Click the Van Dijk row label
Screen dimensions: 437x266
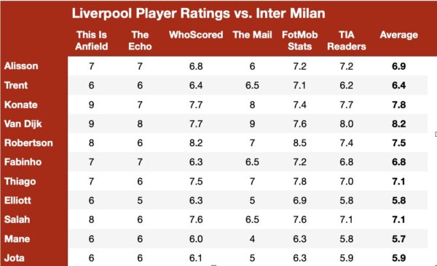pos(23,124)
